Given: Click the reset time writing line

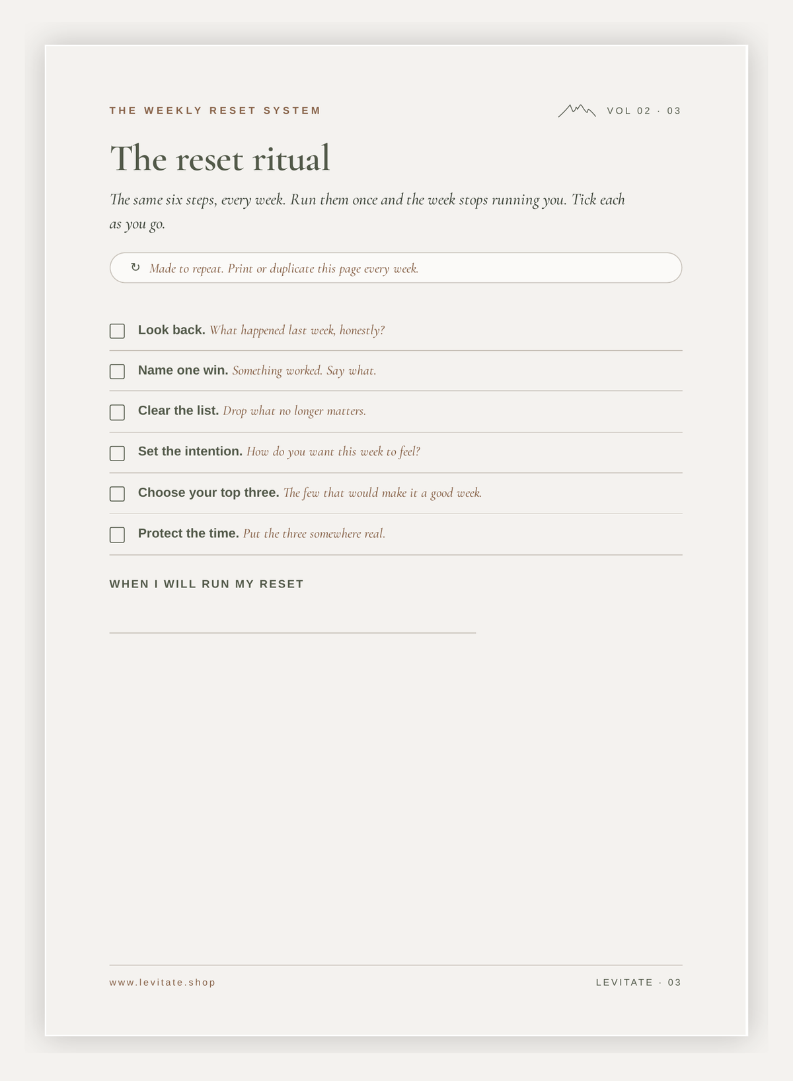Looking at the screenshot, I should click(293, 632).
